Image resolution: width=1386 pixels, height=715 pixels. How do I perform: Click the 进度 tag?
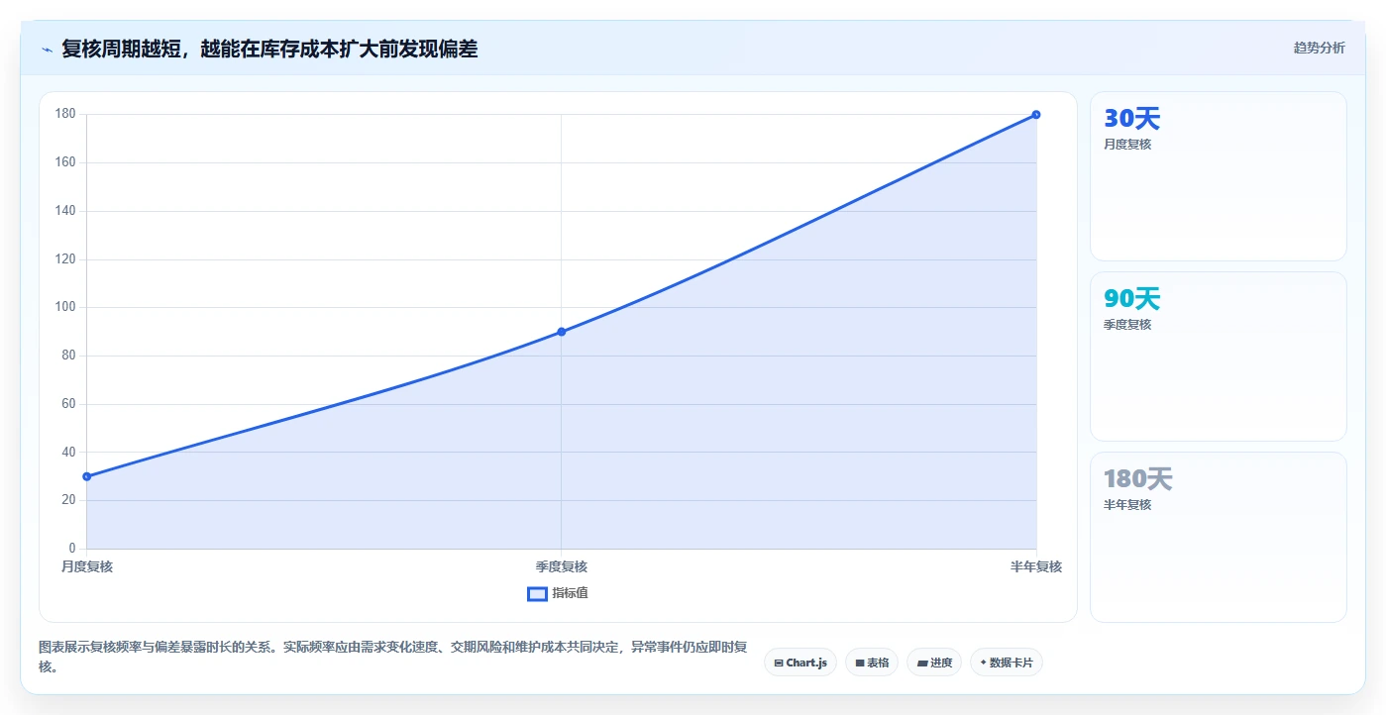pos(934,663)
